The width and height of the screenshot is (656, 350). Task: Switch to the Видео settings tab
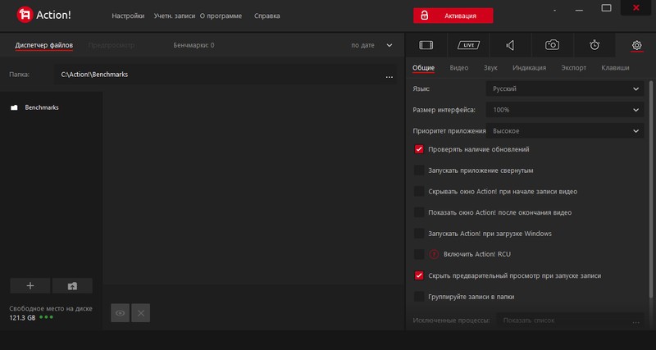pyautogui.click(x=459, y=68)
